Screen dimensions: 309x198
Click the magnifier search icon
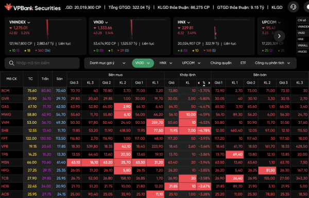tap(12, 63)
